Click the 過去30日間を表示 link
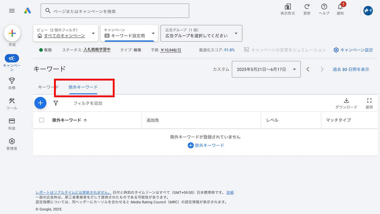The image size is (380, 214). pyautogui.click(x=351, y=69)
